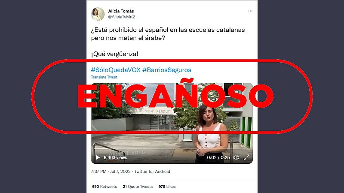344x193 pixels.
Task: Expand video to fullscreen
Action: [x=246, y=157]
